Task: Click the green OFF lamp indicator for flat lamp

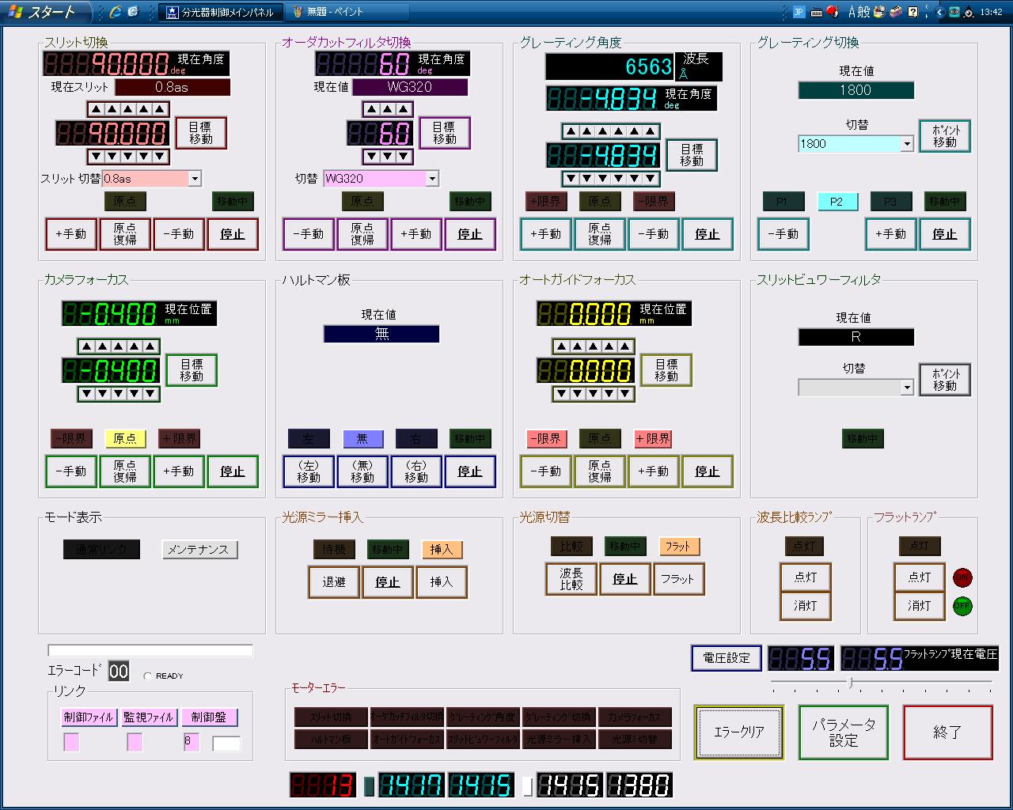Action: click(962, 607)
